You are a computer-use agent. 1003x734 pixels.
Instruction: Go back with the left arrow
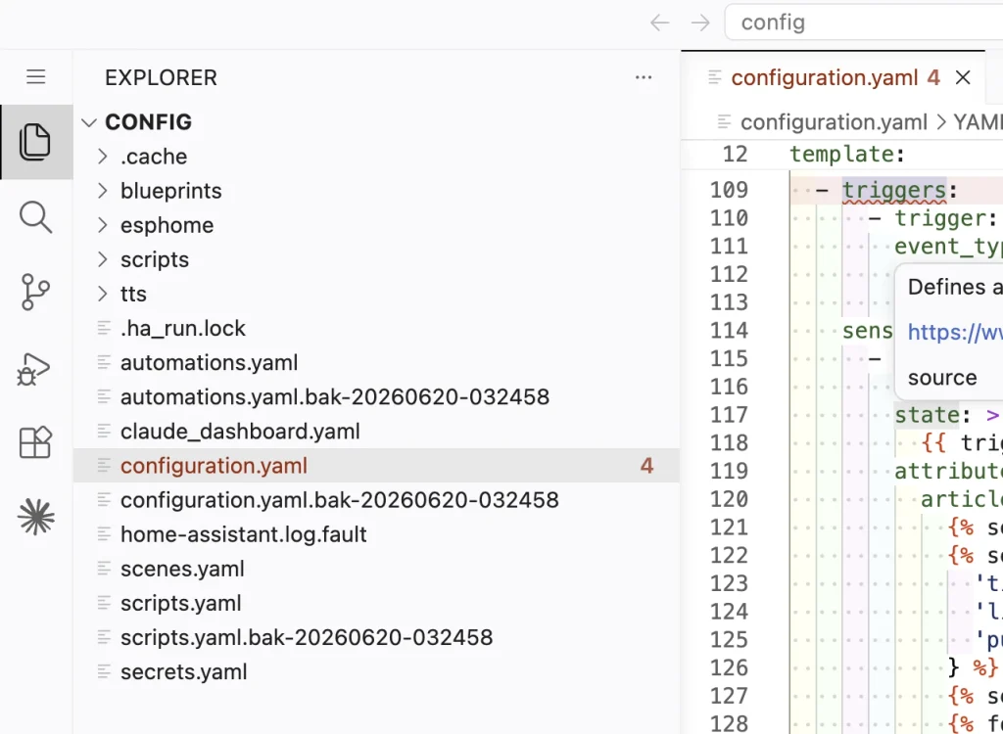point(659,23)
